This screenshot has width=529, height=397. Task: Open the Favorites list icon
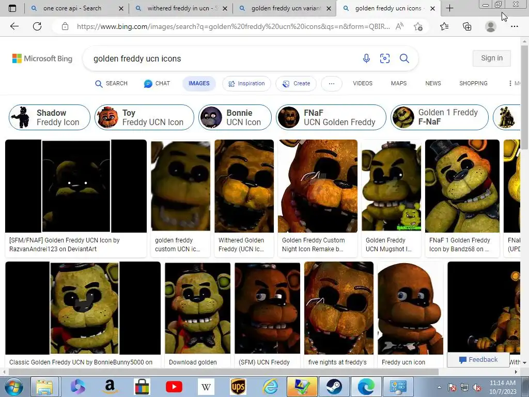point(444,26)
